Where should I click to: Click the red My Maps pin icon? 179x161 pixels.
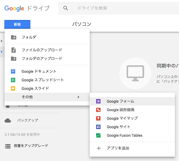tap(98, 118)
